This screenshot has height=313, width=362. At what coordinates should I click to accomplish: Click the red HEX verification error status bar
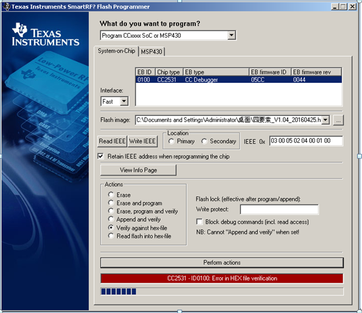222,278
